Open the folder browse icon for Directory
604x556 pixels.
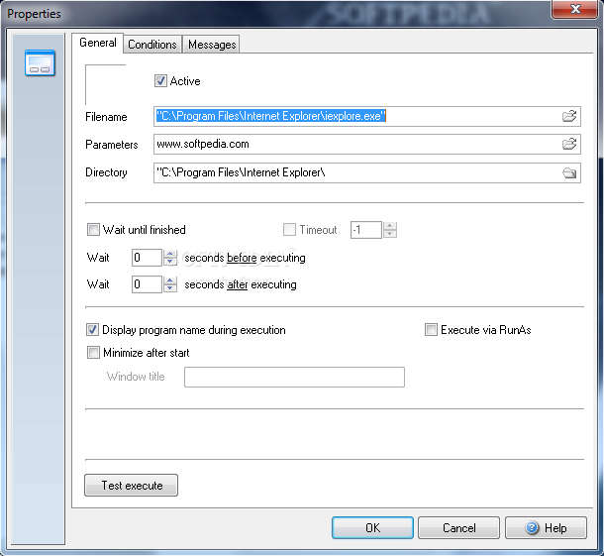coord(569,172)
